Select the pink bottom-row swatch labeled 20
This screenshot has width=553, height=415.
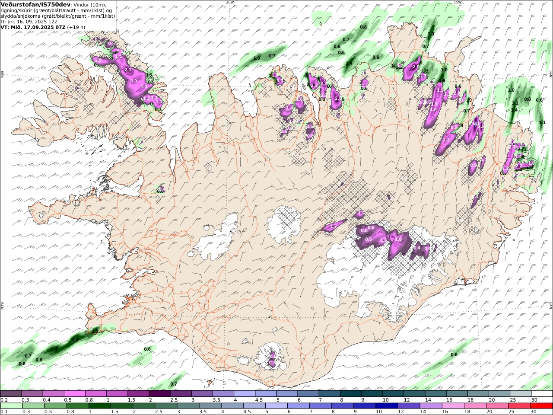click(x=498, y=406)
